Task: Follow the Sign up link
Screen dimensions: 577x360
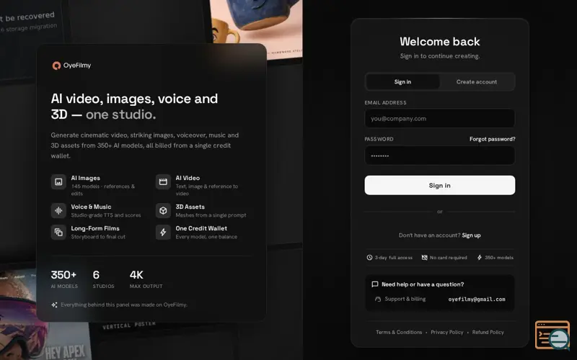Action: [472, 235]
